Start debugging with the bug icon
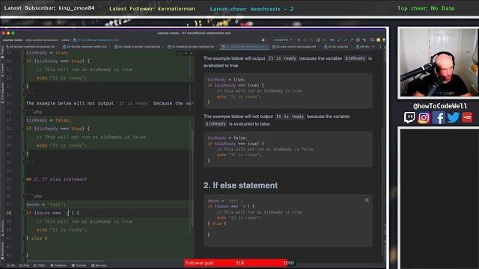The image size is (479, 269). point(305,40)
